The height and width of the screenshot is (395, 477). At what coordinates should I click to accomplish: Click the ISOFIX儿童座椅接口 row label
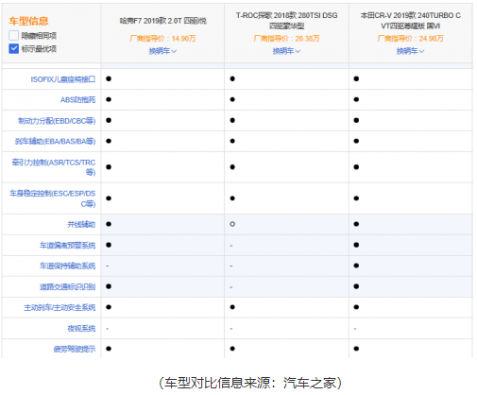pyautogui.click(x=63, y=79)
